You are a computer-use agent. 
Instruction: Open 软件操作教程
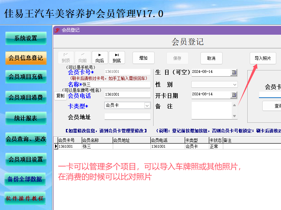pos(25,198)
